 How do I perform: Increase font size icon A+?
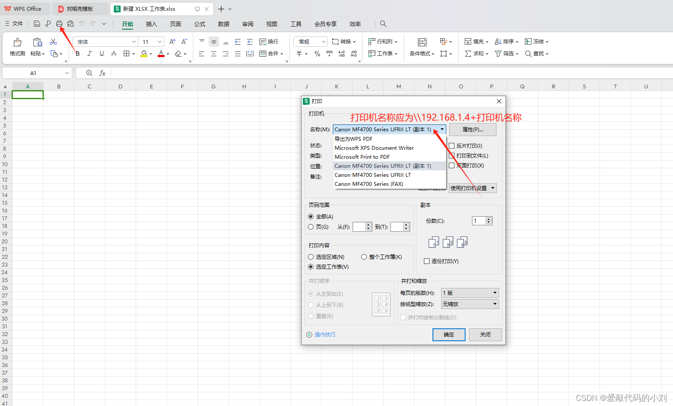[172, 42]
